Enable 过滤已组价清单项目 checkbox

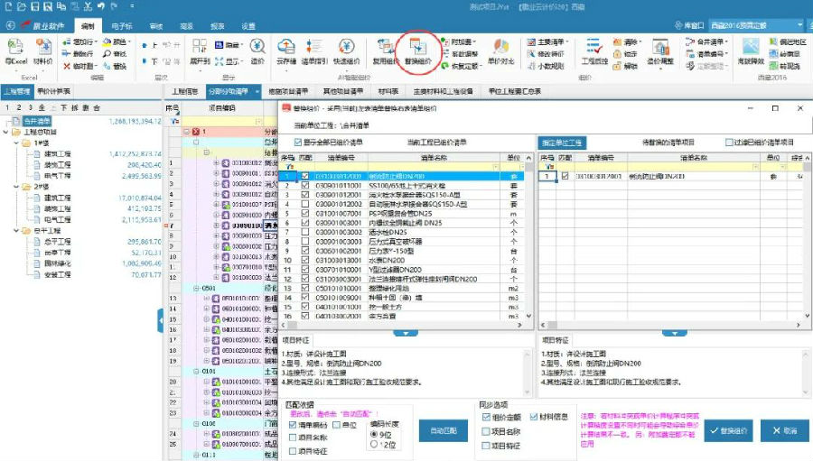click(730, 143)
